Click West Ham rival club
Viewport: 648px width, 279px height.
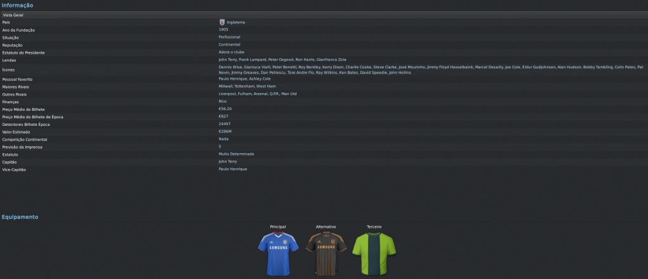pos(266,86)
